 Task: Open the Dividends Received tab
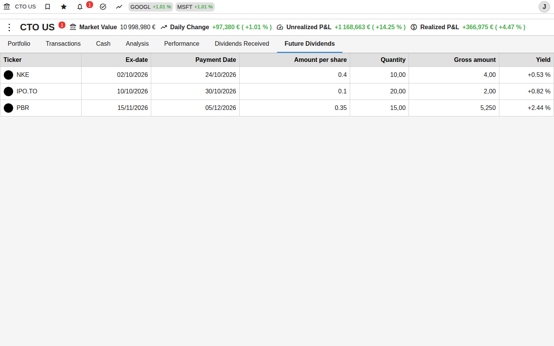pos(242,44)
